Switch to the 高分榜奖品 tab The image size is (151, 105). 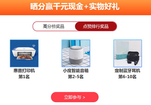[54, 26]
